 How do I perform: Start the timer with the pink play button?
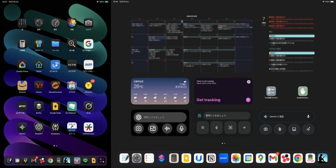[x=248, y=100]
